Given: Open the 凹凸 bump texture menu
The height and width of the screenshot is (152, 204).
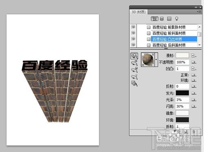Looking at the screenshot, I should tap(194, 69).
